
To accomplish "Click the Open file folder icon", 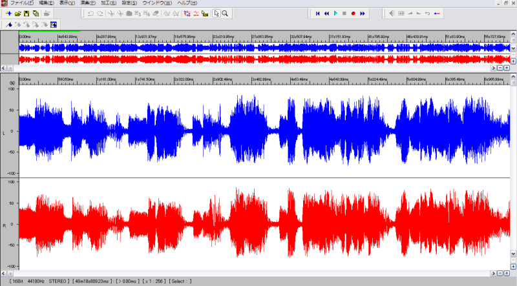I will pos(17,14).
